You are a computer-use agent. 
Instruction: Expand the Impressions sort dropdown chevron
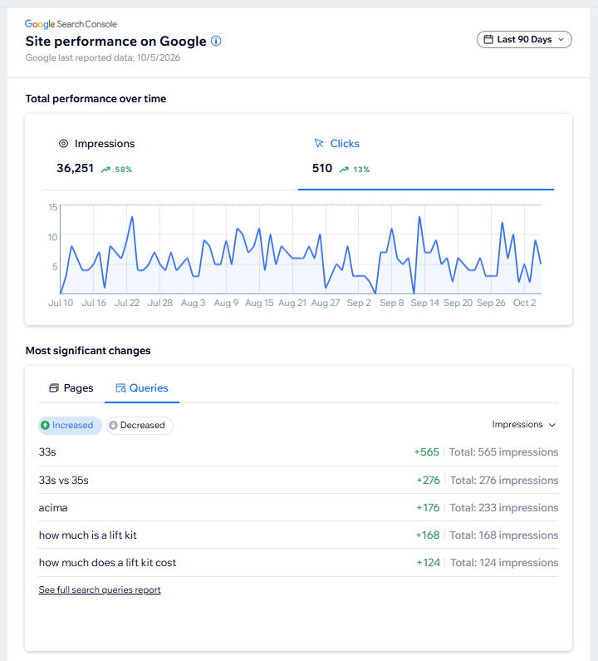(x=552, y=425)
